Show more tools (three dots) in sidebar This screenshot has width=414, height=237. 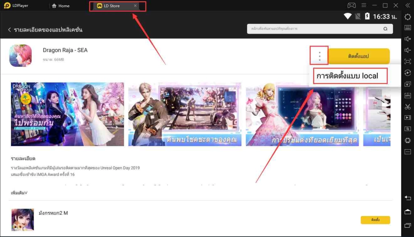[x=408, y=152]
